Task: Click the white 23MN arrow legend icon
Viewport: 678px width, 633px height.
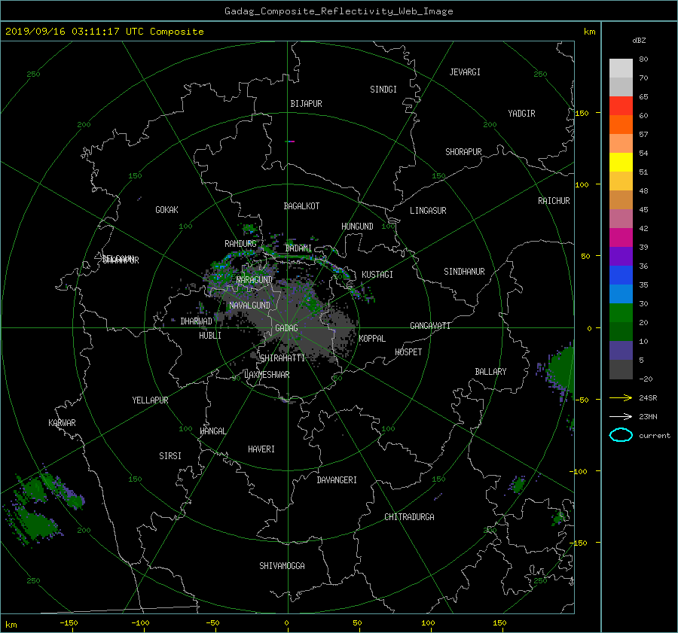Action: coord(621,416)
